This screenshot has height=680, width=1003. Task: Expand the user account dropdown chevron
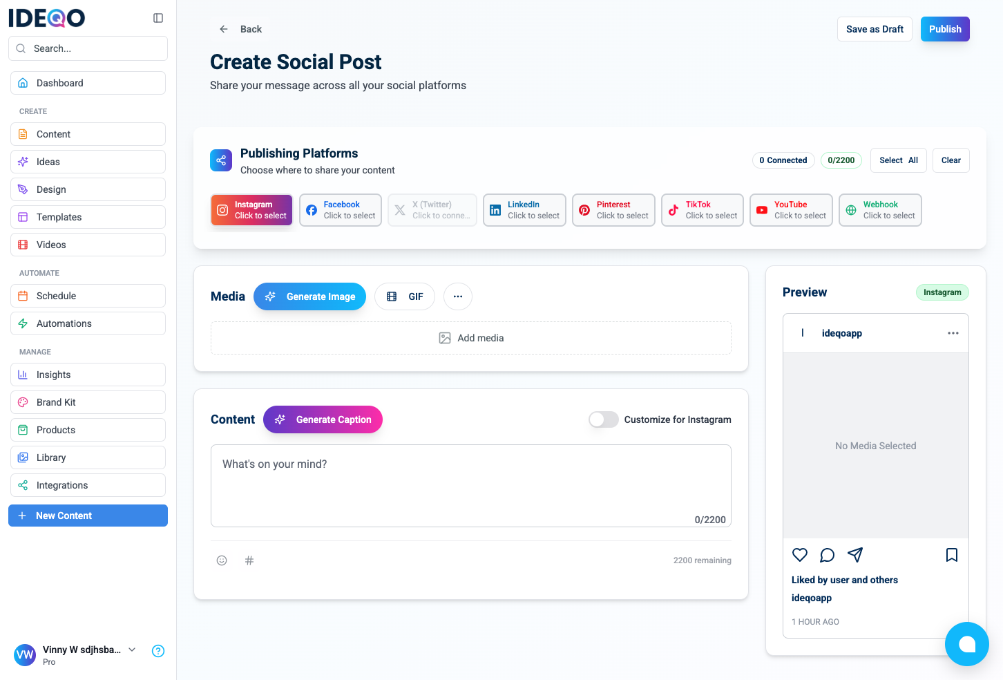point(132,650)
